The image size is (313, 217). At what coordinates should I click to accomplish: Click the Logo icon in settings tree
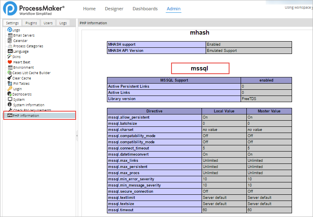(10, 30)
